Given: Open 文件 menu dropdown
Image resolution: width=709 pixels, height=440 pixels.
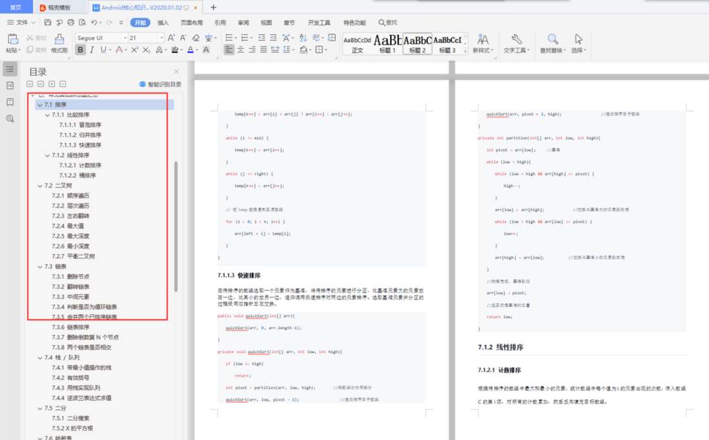Looking at the screenshot, I should [x=21, y=22].
